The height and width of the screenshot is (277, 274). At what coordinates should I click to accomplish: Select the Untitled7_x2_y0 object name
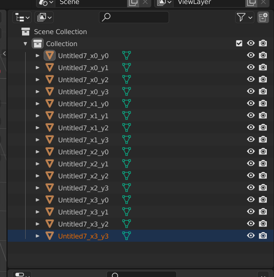click(x=83, y=152)
